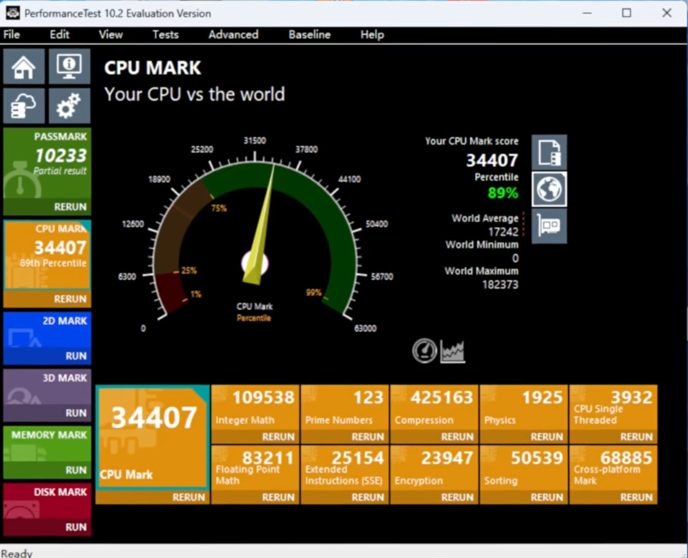The image size is (688, 558).
Task: Open the Help menu
Action: click(372, 35)
